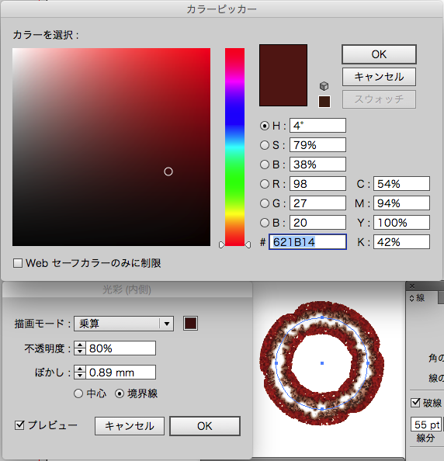Click the out-of-gamut cube warning icon
The height and width of the screenshot is (461, 444).
pyautogui.click(x=324, y=86)
